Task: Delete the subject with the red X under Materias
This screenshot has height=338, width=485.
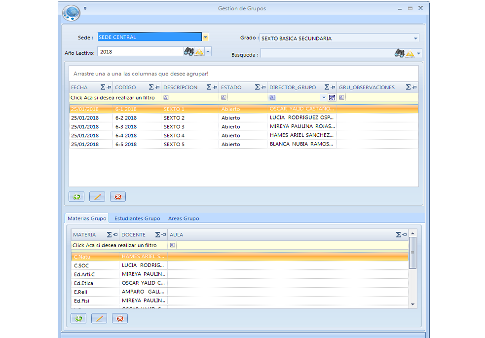Action: tap(120, 319)
